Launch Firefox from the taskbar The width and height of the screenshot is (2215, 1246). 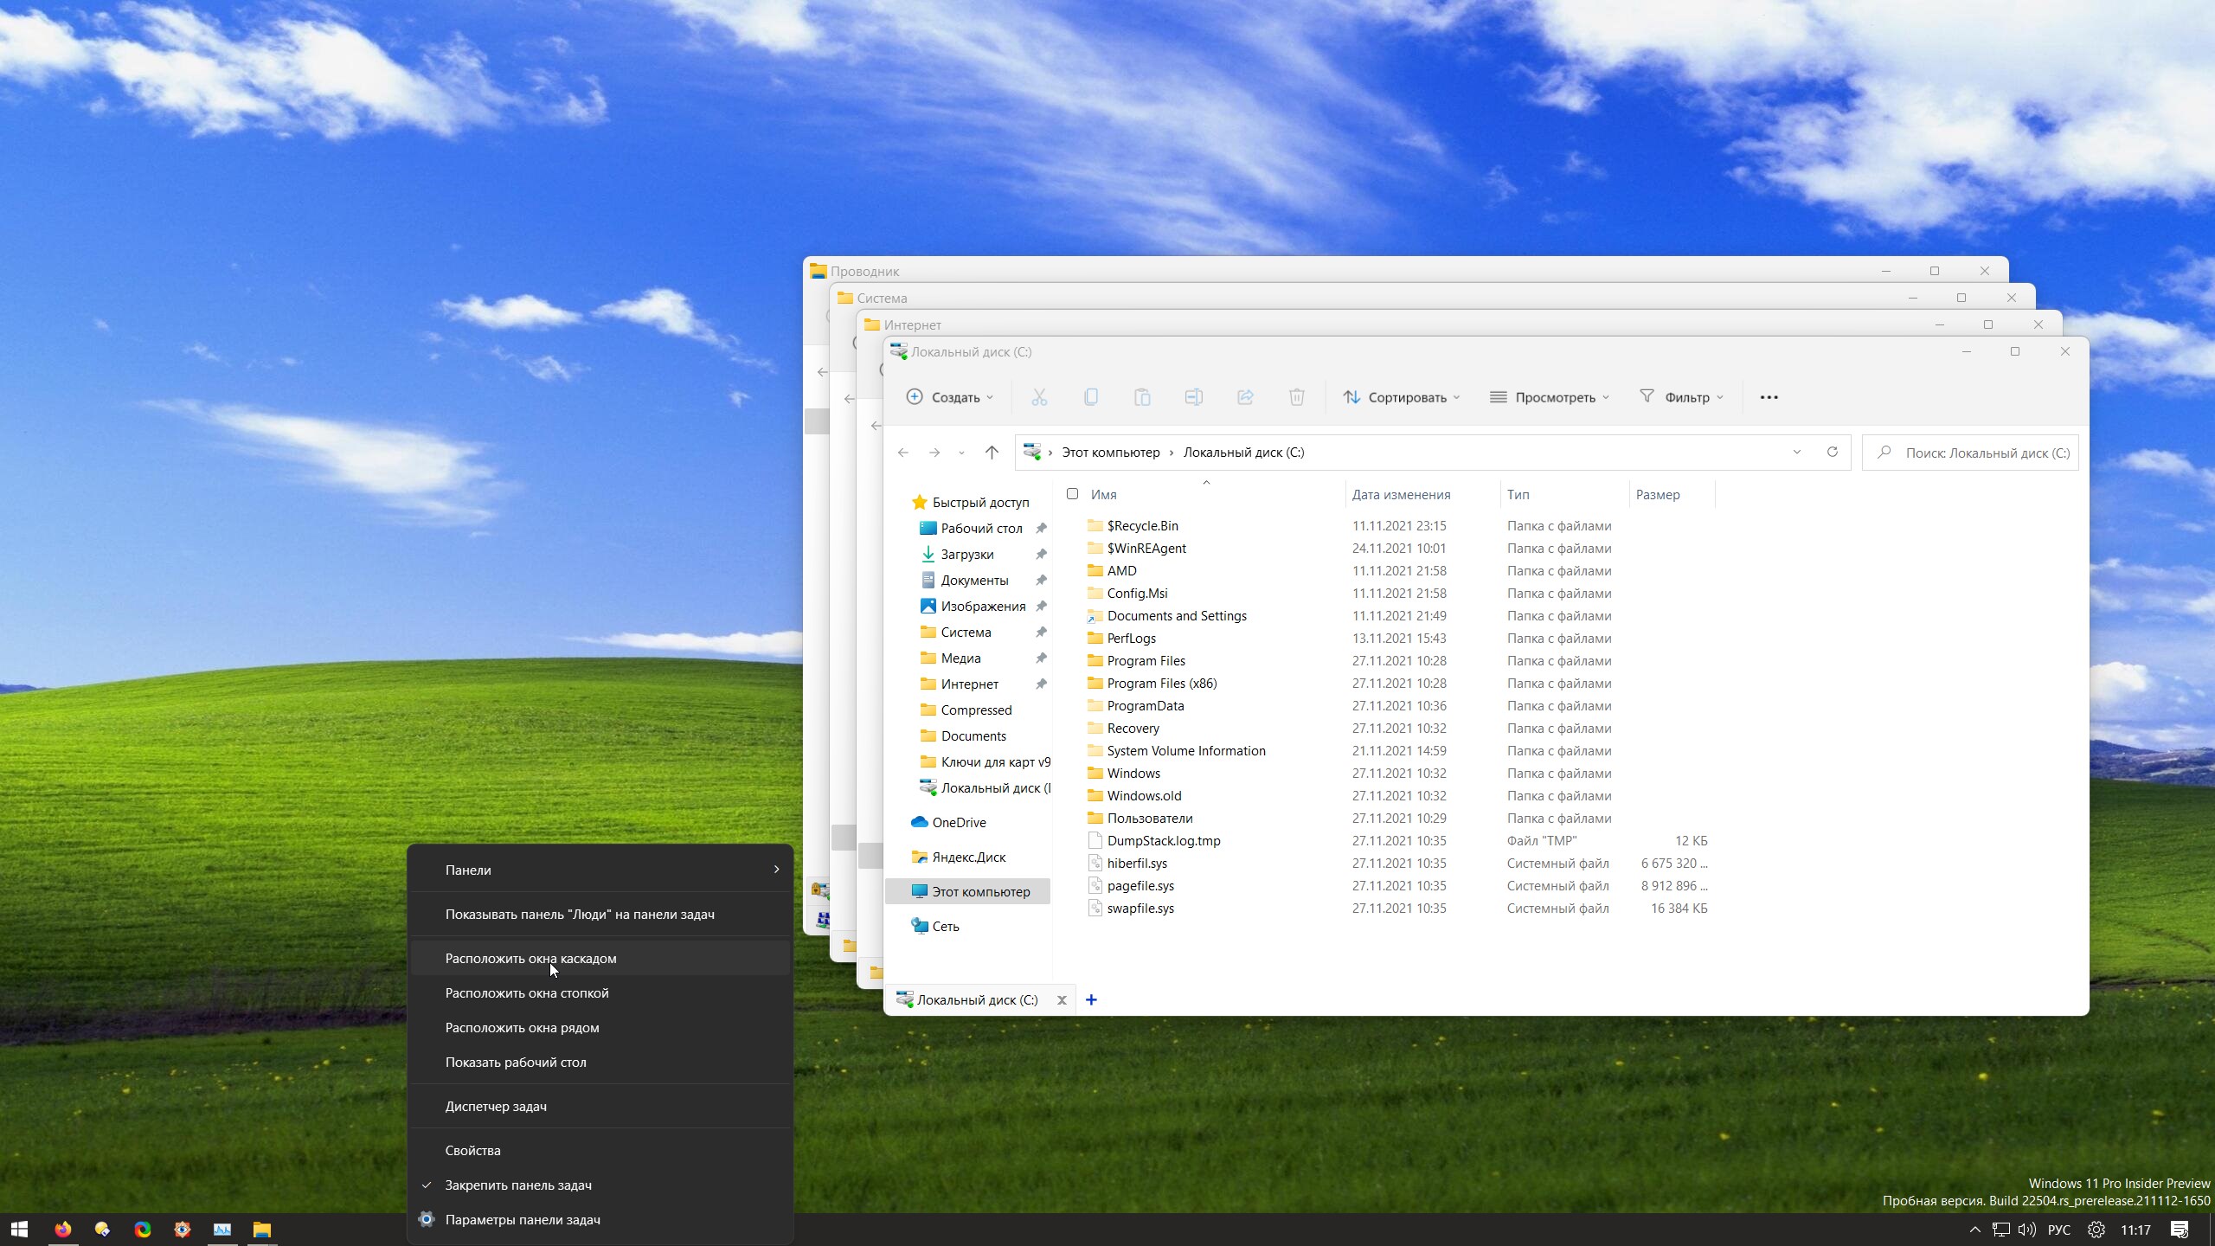tap(62, 1229)
